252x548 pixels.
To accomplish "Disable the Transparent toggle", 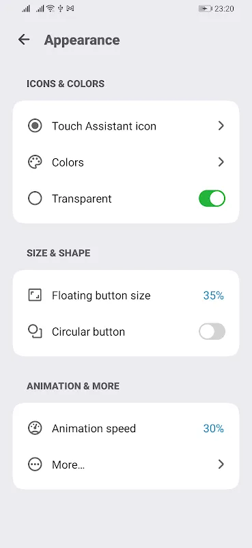I will click(212, 199).
